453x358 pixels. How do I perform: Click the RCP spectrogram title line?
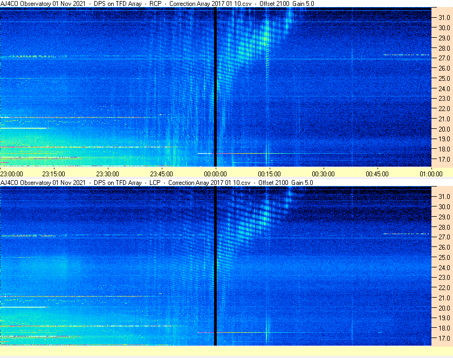157,4
